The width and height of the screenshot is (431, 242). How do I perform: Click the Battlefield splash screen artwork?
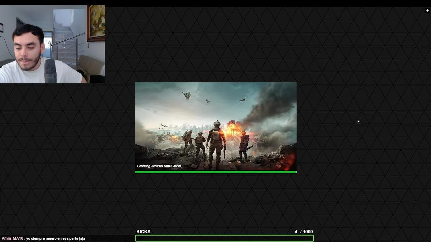215,126
